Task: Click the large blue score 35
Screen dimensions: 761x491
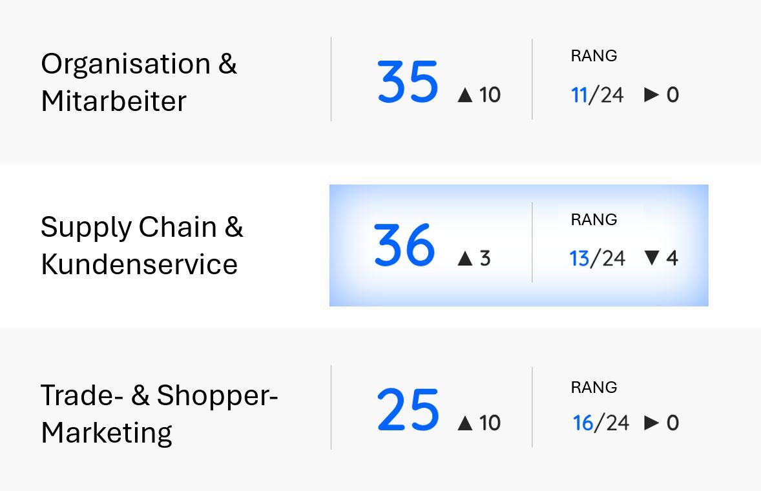Action: [408, 83]
